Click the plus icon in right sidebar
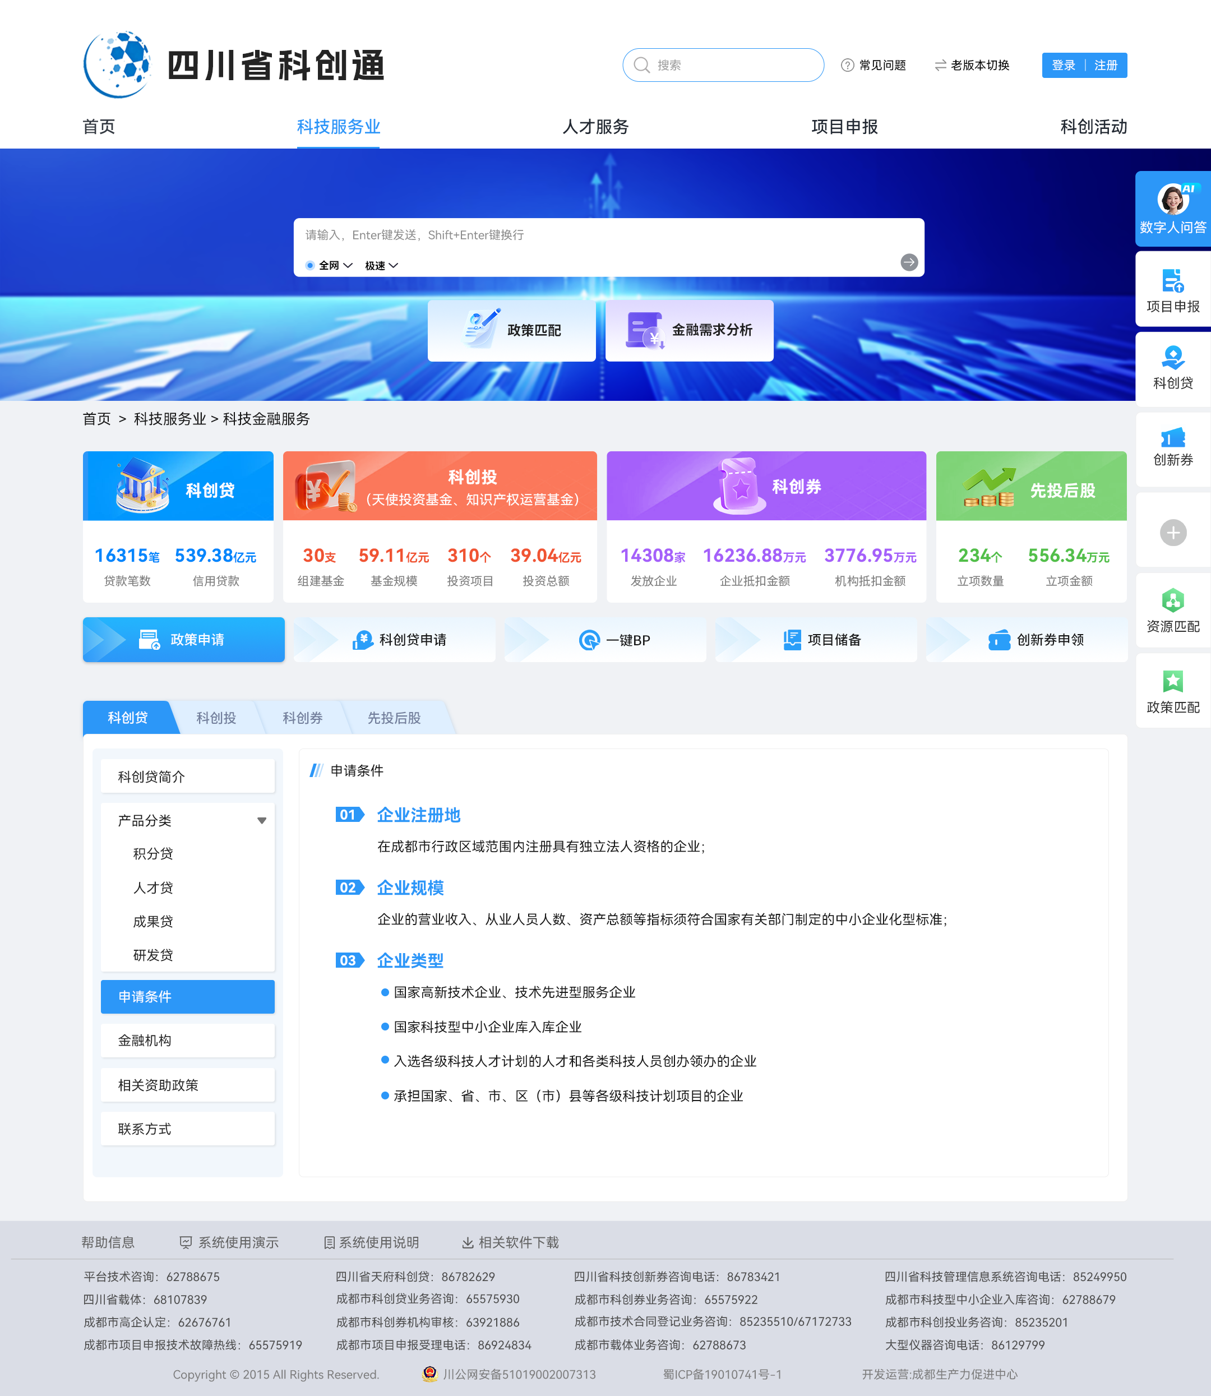The height and width of the screenshot is (1396, 1211). point(1172,533)
